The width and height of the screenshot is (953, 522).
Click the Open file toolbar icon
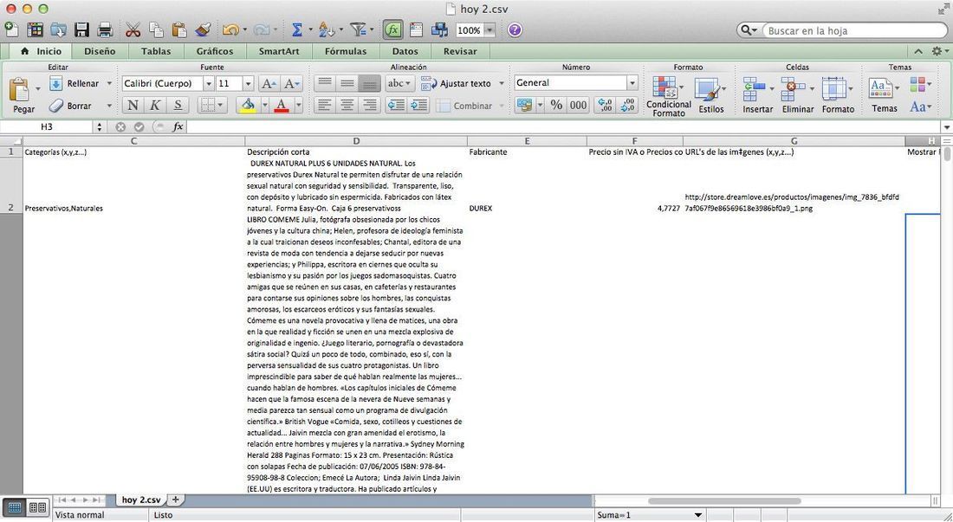pyautogui.click(x=58, y=29)
